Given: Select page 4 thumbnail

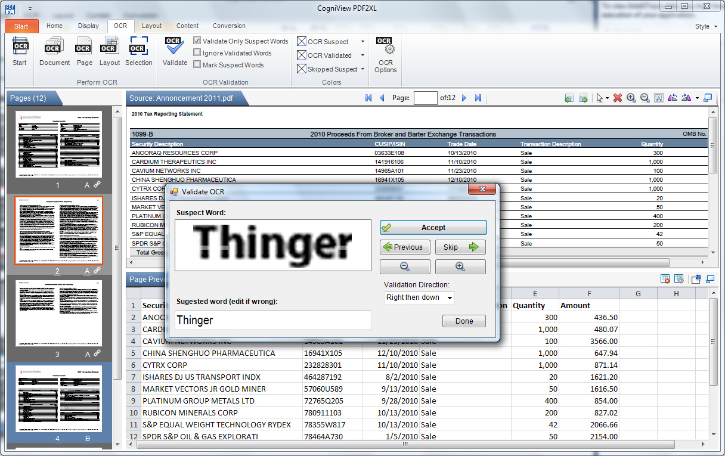Looking at the screenshot, I should pos(58,398).
